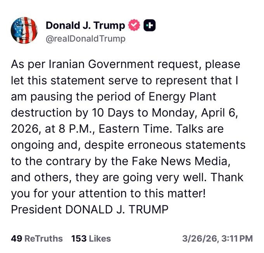This screenshot has height=253, width=264.
Task: Open the @realDonaldTrump handle link
Action: pos(86,39)
